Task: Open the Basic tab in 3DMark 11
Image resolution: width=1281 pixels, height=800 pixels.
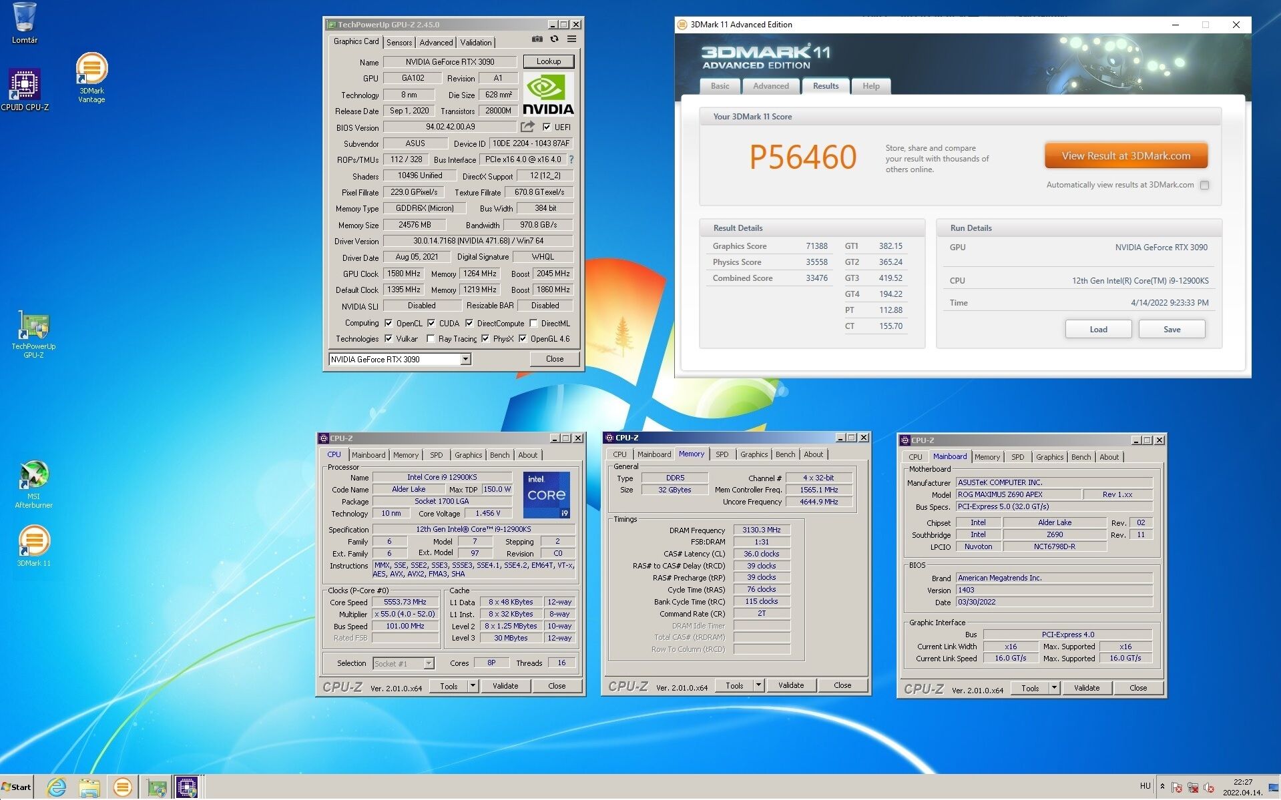Action: tap(720, 86)
